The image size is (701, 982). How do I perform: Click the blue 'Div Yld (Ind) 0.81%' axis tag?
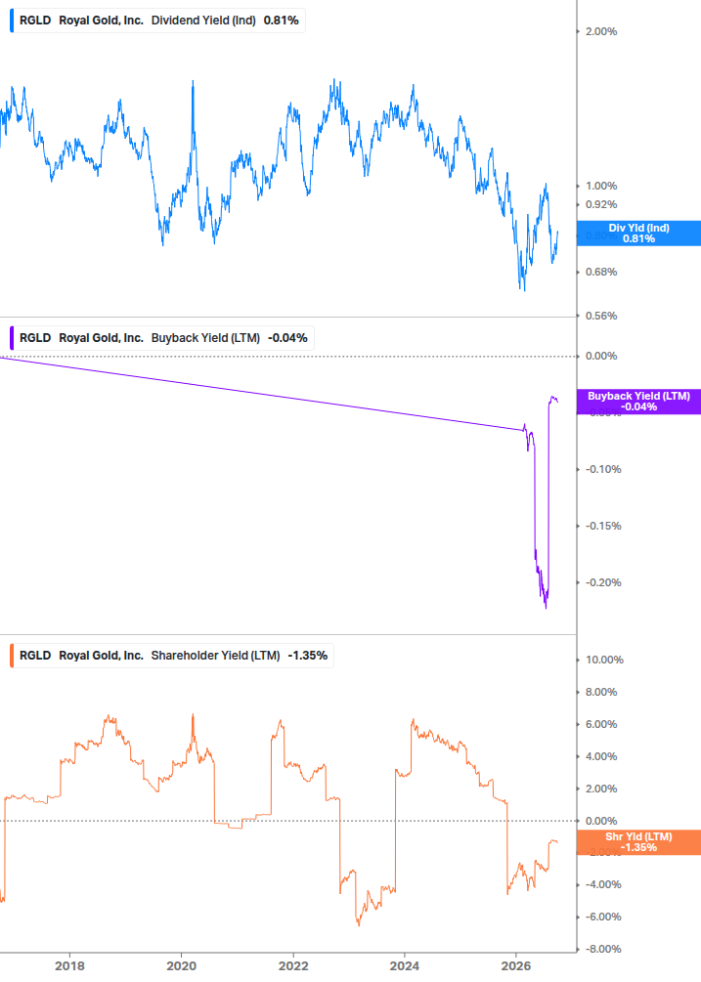pos(638,233)
